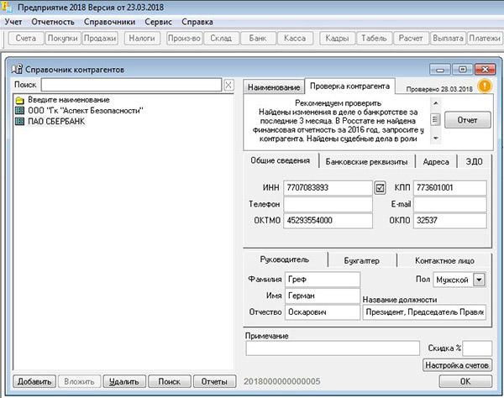Image resolution: width=504 pixels, height=398 pixels.
Task: Open the Сервис menu
Action: click(157, 20)
